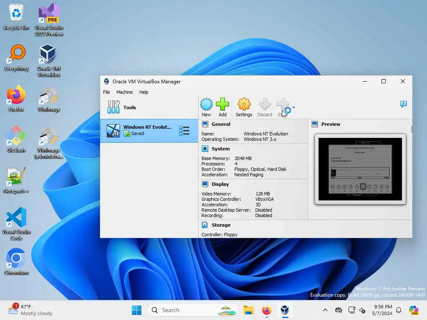Click the Start machine arrow icon

click(283, 105)
